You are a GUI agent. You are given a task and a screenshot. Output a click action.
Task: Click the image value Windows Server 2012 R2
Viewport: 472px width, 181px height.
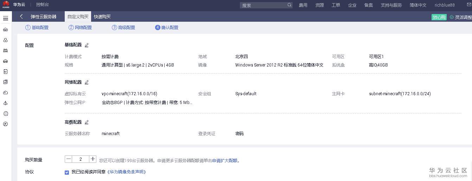pos(279,65)
